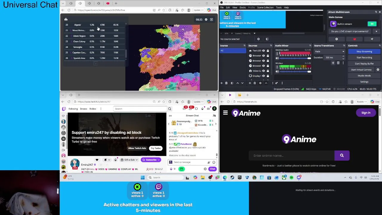This screenshot has width=382, height=215.
Task: Open OBS Tools menu
Action: point(279,7)
